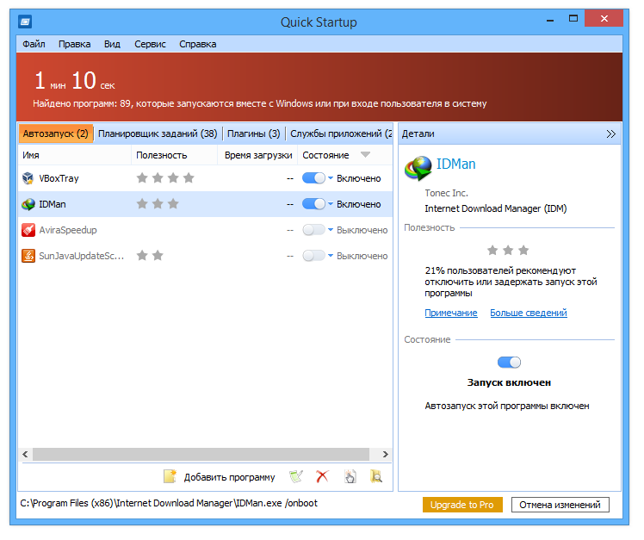This screenshot has width=644, height=540.
Task: Enable SunJavaUpdateSched startup switch
Action: (313, 256)
